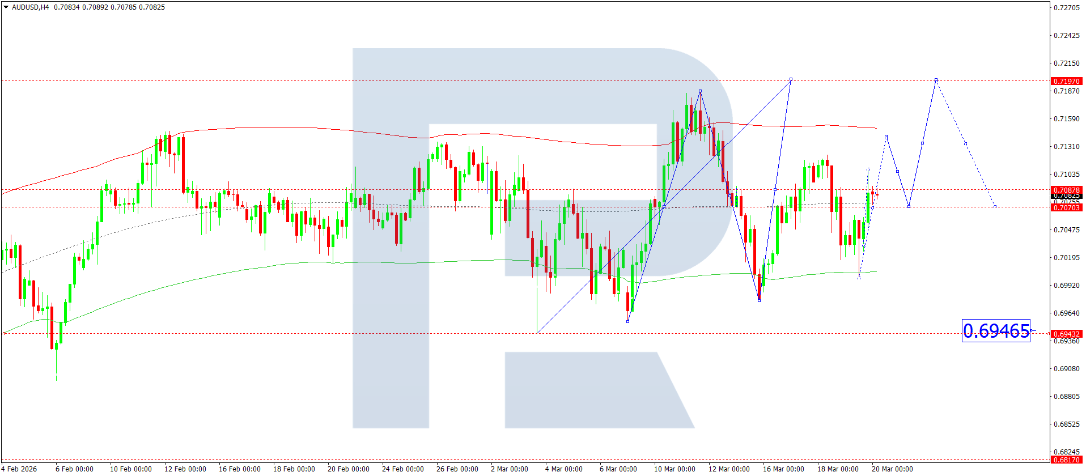Click the black trendline endpoint at 0.71970 level
Image resolution: width=1086 pixels, height=476 pixels.
(791, 79)
